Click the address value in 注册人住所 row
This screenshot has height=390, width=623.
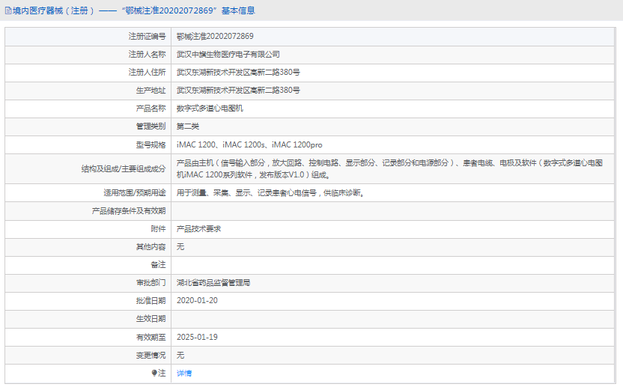238,73
